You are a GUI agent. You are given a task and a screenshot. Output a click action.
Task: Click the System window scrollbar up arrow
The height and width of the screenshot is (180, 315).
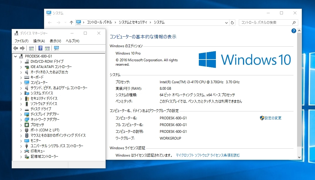point(299,30)
